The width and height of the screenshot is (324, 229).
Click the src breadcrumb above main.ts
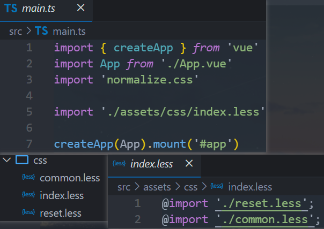pyautogui.click(x=16, y=30)
